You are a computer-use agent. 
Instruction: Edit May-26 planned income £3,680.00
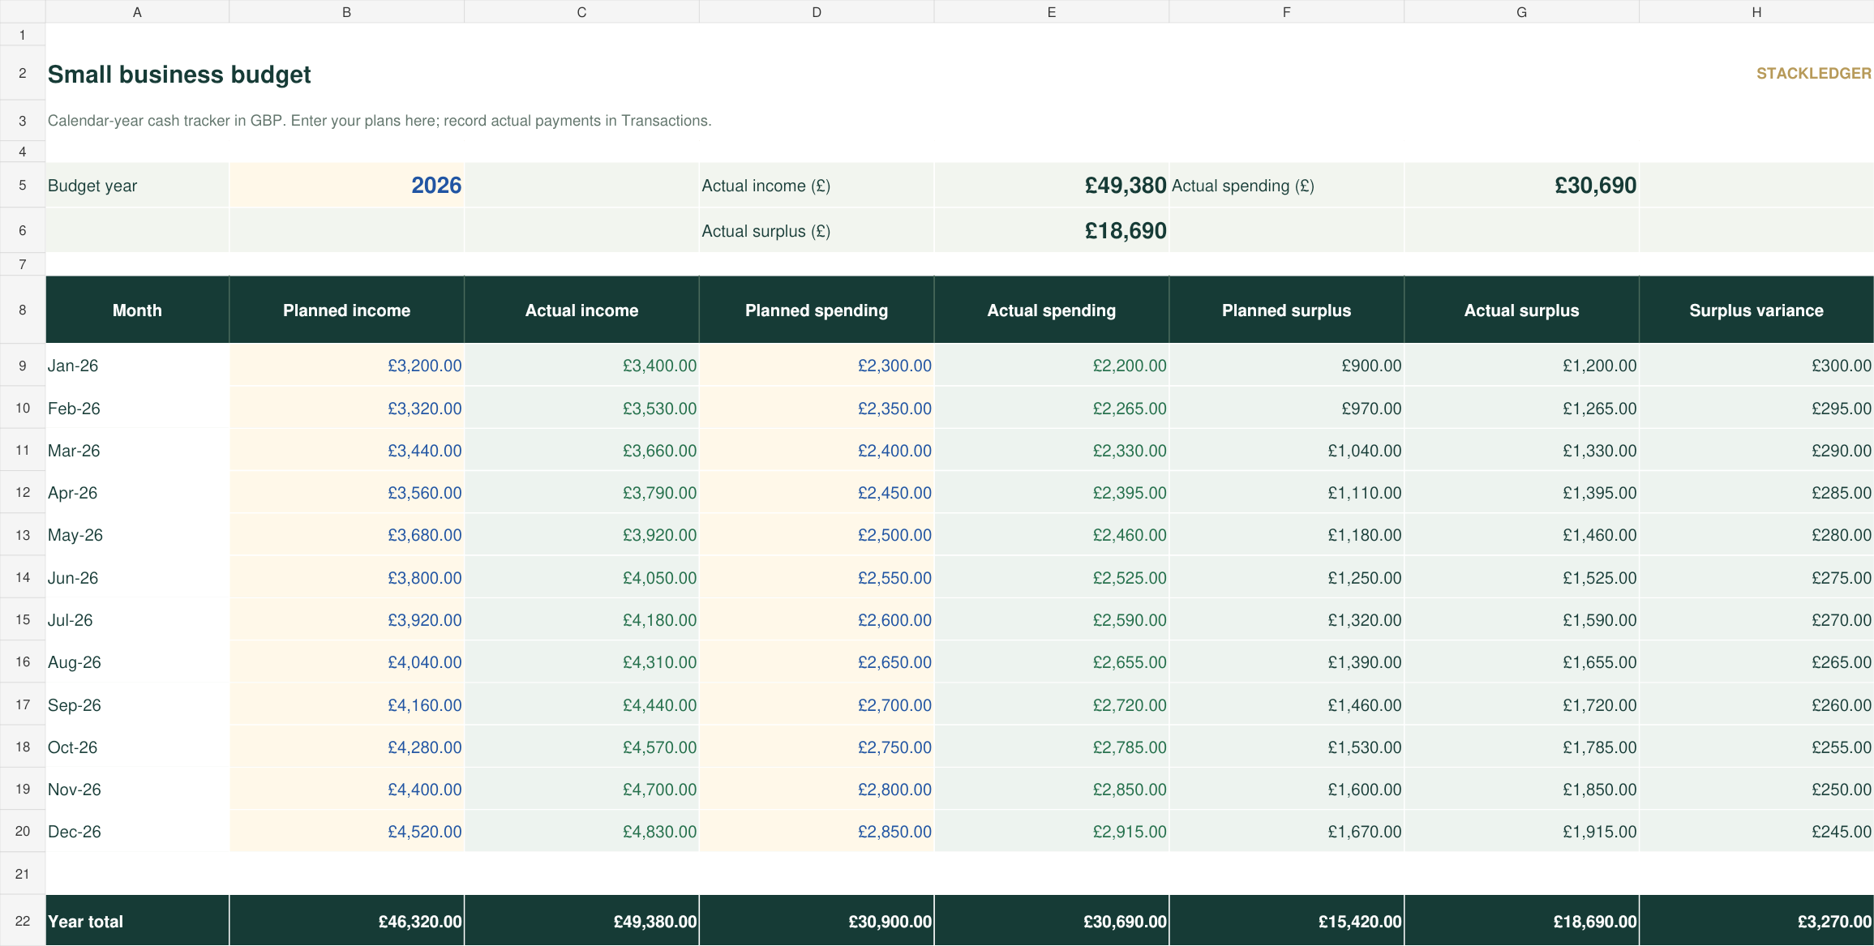coord(346,535)
